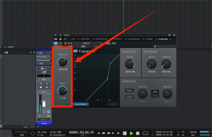Click the round knob icon in tab bar
Viewport: 212px width, 137px height.
(60, 39)
